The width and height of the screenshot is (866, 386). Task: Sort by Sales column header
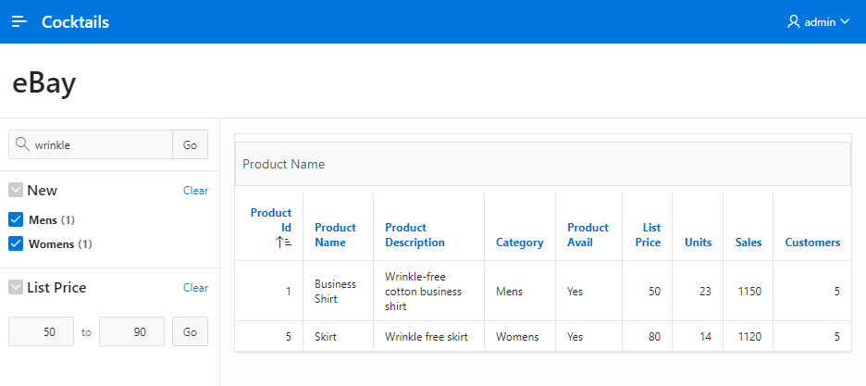748,243
